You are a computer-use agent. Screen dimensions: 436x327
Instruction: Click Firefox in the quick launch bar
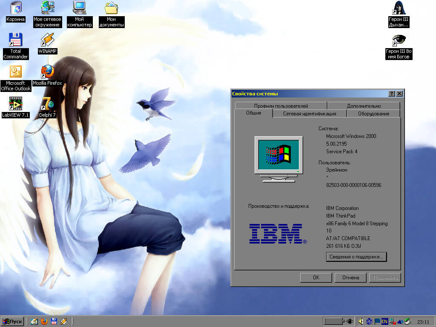44,321
